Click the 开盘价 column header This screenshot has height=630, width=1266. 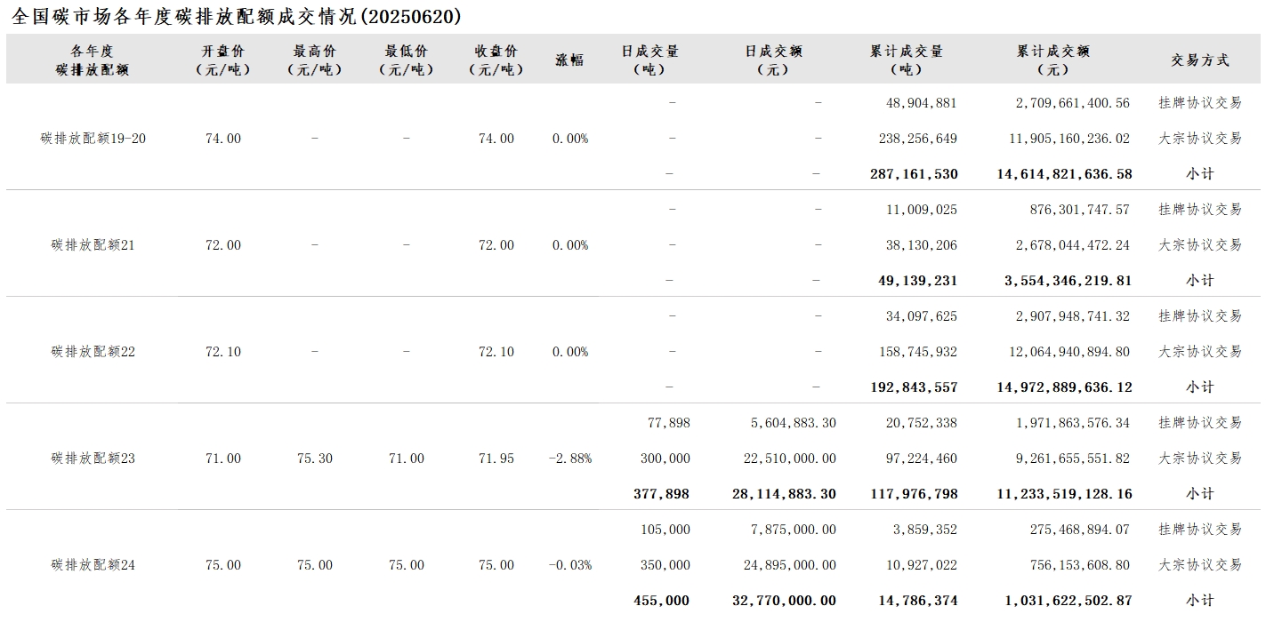pyautogui.click(x=222, y=60)
